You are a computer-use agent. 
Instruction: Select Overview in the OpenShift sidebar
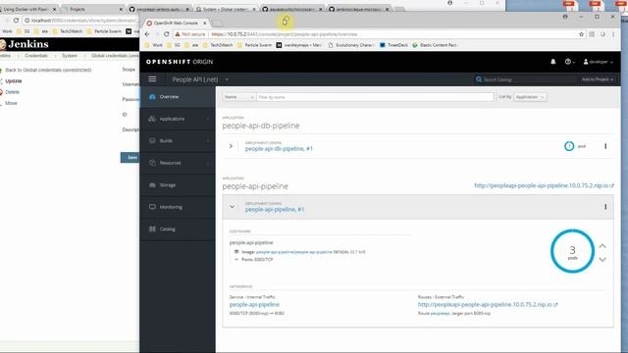tap(178, 97)
